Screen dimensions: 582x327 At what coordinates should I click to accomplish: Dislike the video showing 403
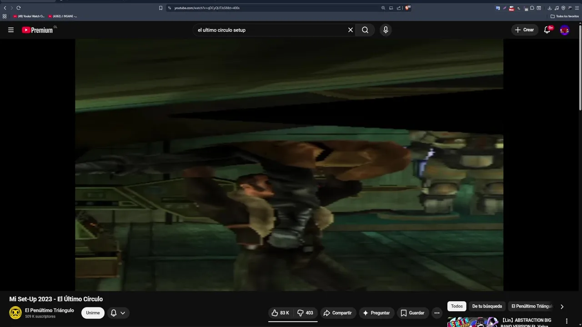click(x=305, y=313)
